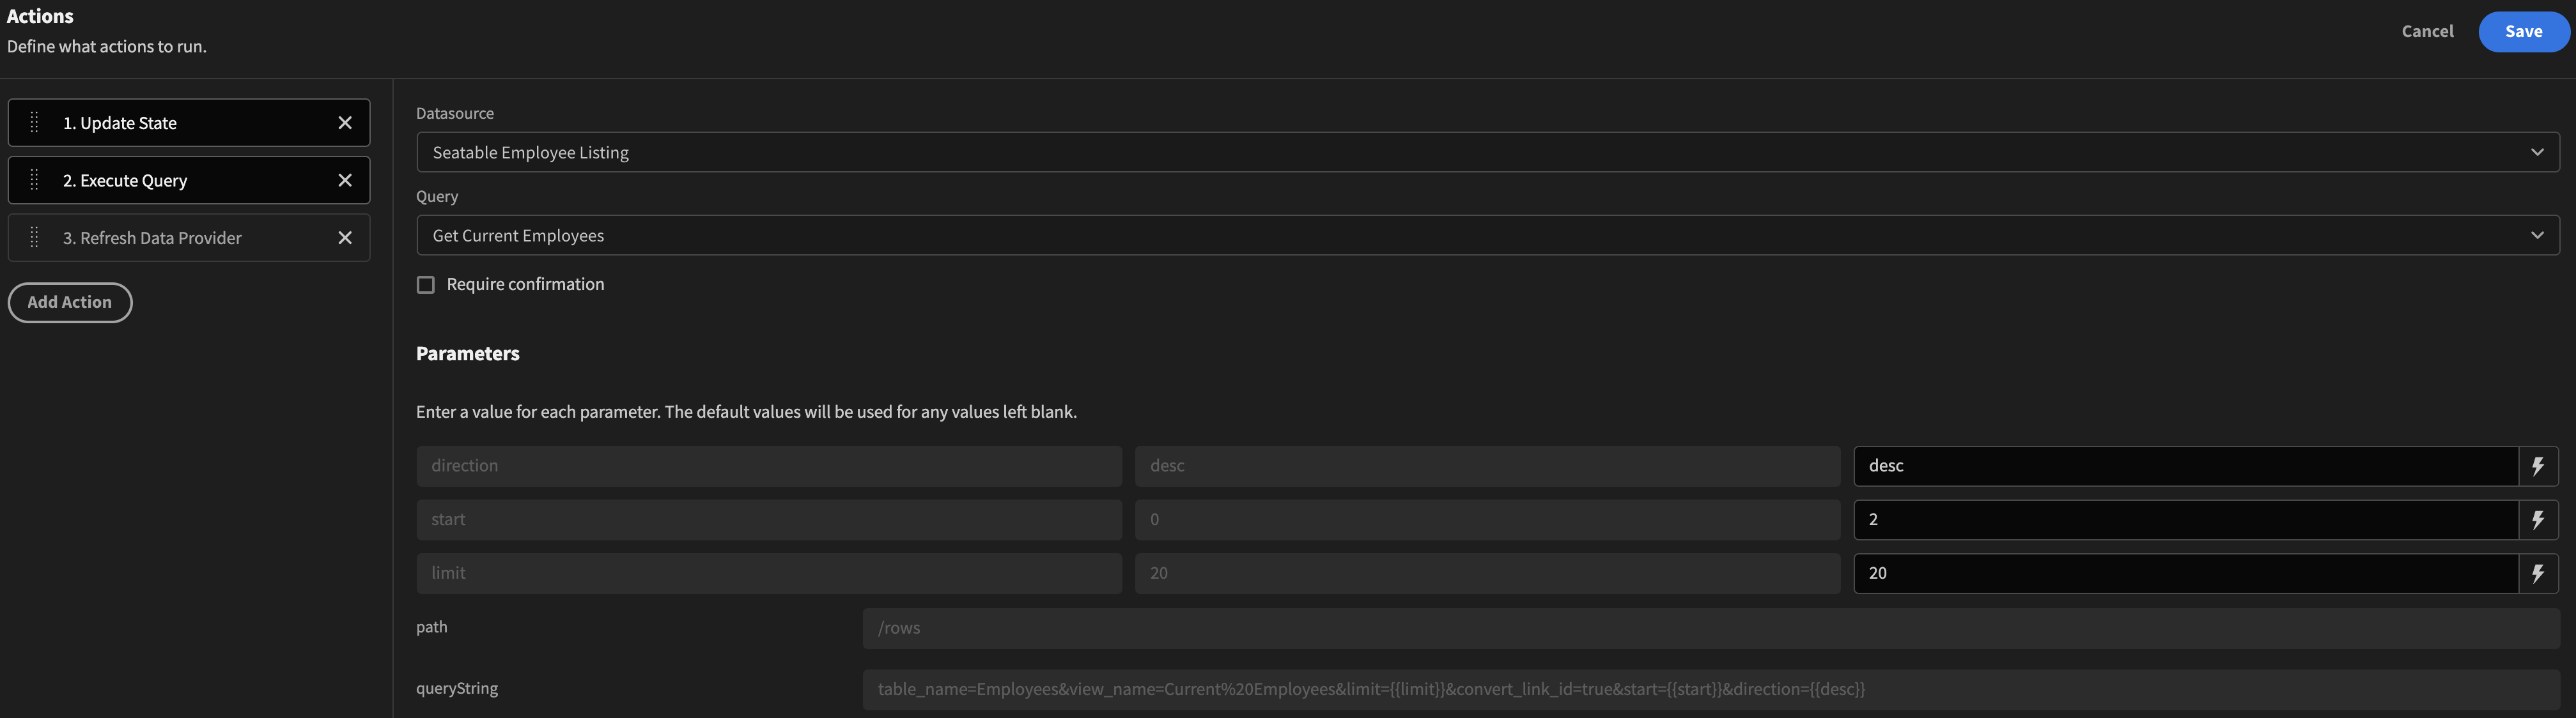Click the Save button
This screenshot has width=2576, height=718.
(2523, 31)
